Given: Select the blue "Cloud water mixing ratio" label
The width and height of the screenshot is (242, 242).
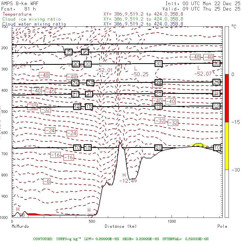Looking at the screenshot, I should click(x=34, y=24).
